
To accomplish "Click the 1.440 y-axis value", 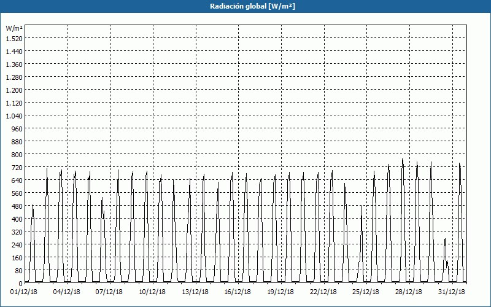I will coord(14,52).
